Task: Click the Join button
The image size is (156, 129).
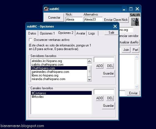Action: click(126, 50)
